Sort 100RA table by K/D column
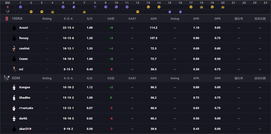271x134 pixels. pyautogui.click(x=89, y=19)
